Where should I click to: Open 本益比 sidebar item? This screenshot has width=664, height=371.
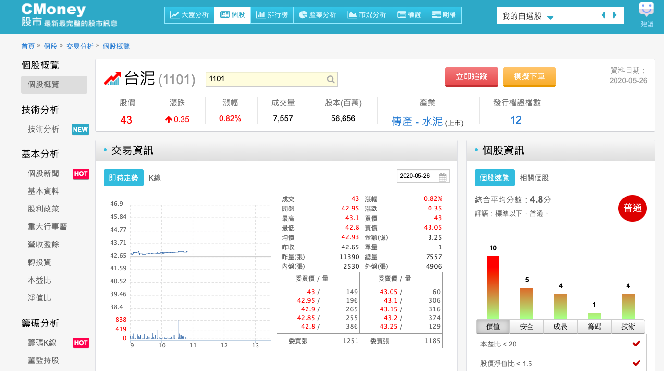tap(39, 280)
